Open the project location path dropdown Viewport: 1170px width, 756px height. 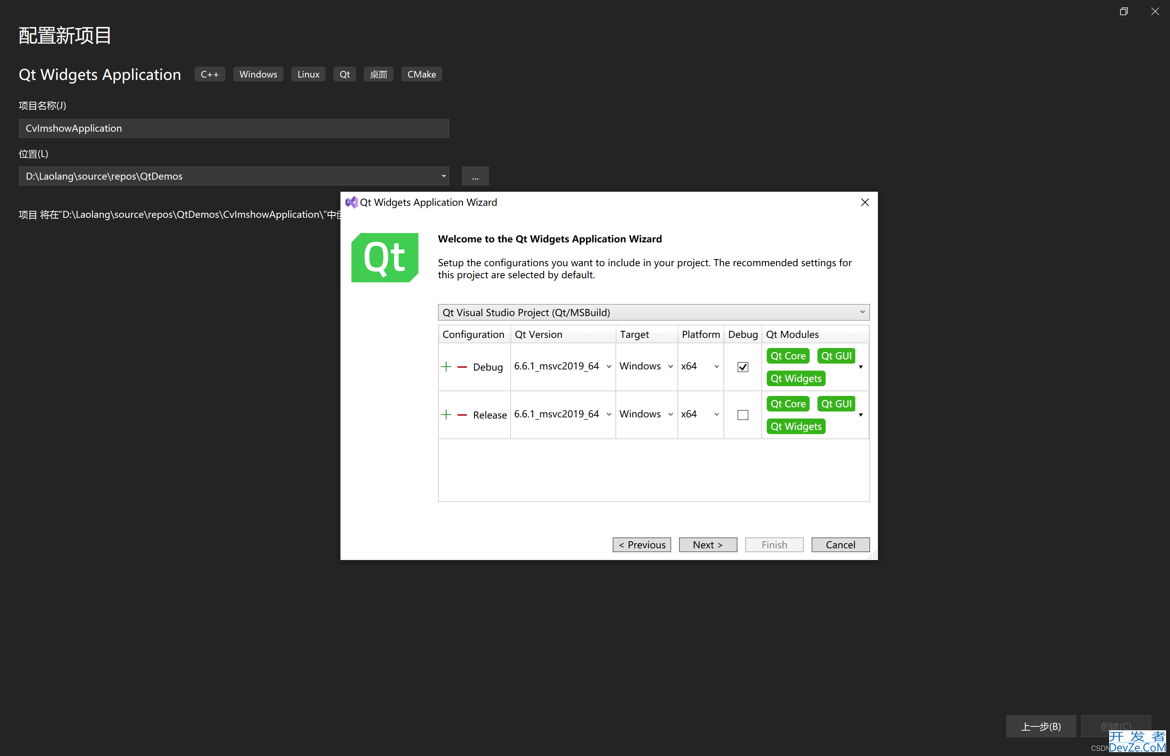443,176
